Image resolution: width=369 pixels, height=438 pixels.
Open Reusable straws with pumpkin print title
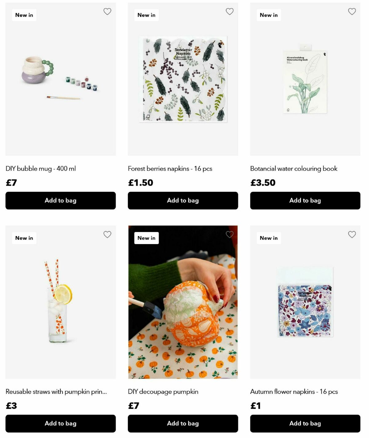(x=56, y=392)
